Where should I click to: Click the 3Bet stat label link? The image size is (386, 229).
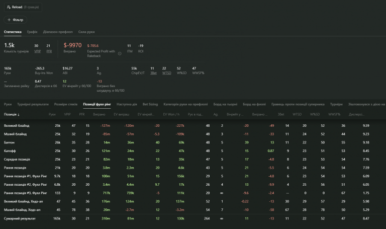click(x=153, y=73)
